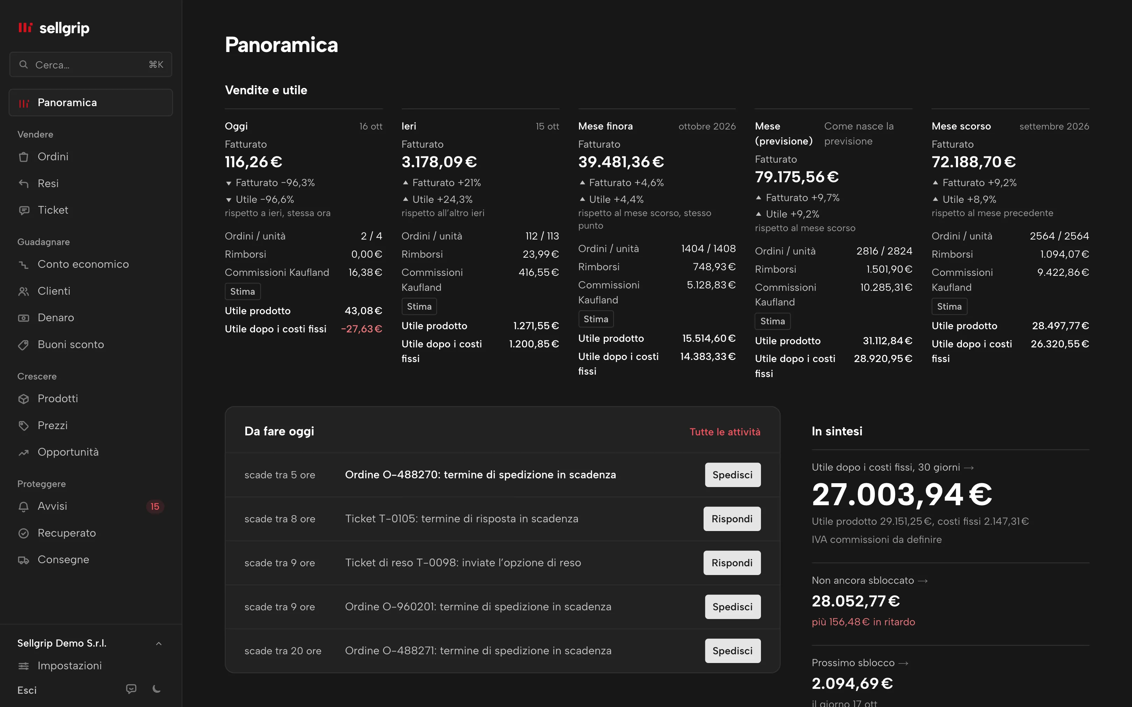This screenshot has width=1132, height=707.
Task: Click the Buoni sconto tag icon
Action: pos(23,345)
